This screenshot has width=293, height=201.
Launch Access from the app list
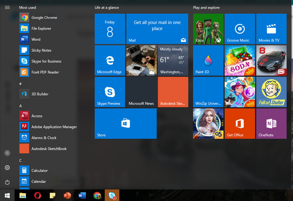[49, 116]
